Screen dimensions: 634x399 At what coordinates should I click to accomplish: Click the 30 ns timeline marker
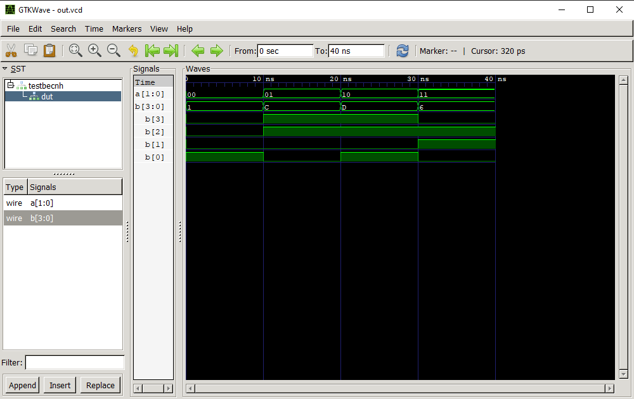coord(418,79)
